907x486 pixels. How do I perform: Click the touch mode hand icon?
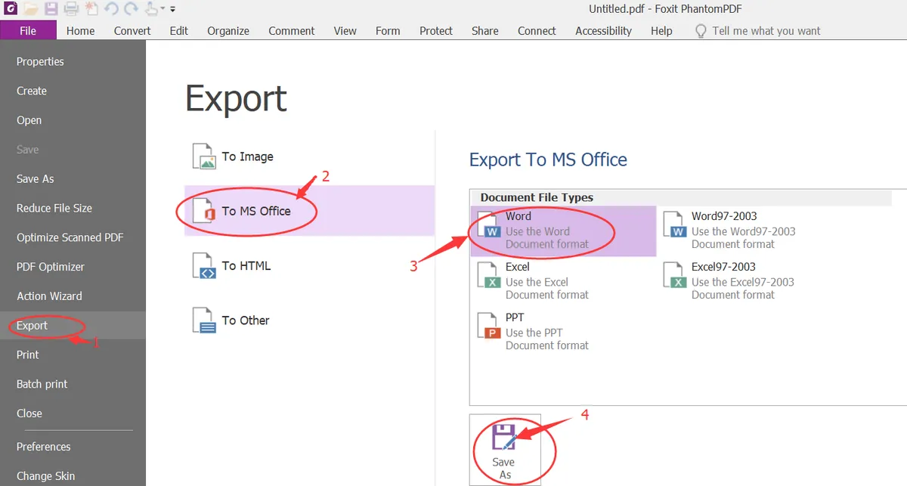coord(150,9)
